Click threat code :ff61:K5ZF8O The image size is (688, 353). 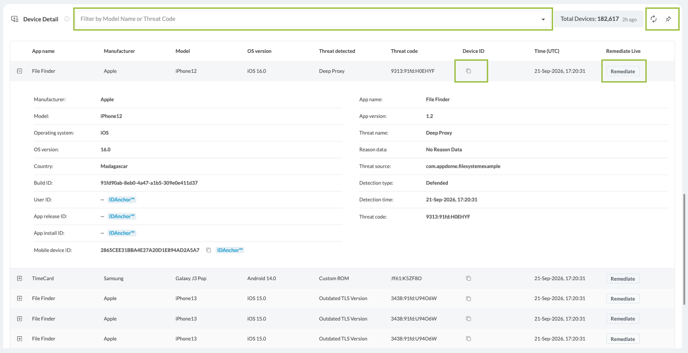click(406, 278)
